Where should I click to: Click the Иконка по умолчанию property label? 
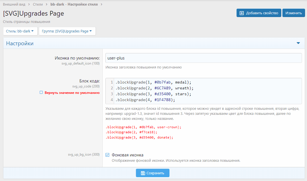pyautogui.click(x=77, y=58)
